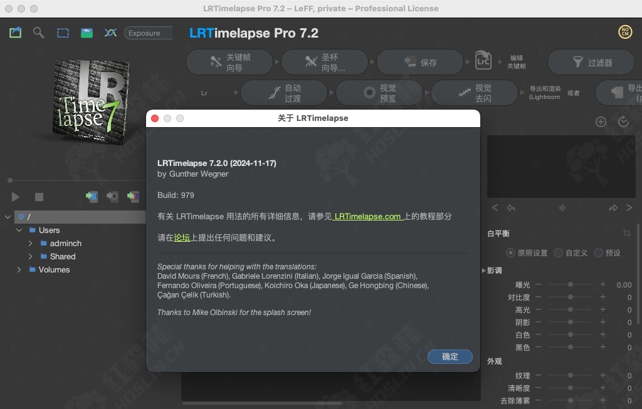Open the 圣杯向导 holy grail wizard
This screenshot has height=409, width=642.
tap(325, 62)
